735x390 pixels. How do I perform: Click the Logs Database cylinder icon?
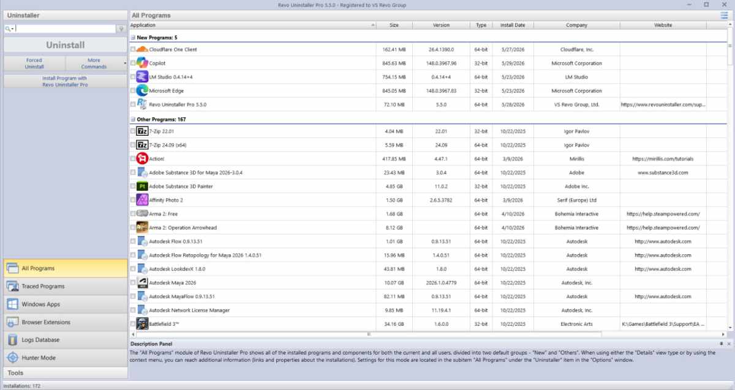[x=12, y=340]
